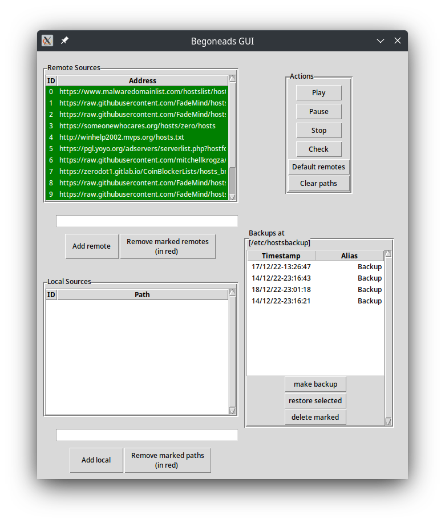Toggle the pin window icon
445x523 pixels.
pyautogui.click(x=64, y=40)
